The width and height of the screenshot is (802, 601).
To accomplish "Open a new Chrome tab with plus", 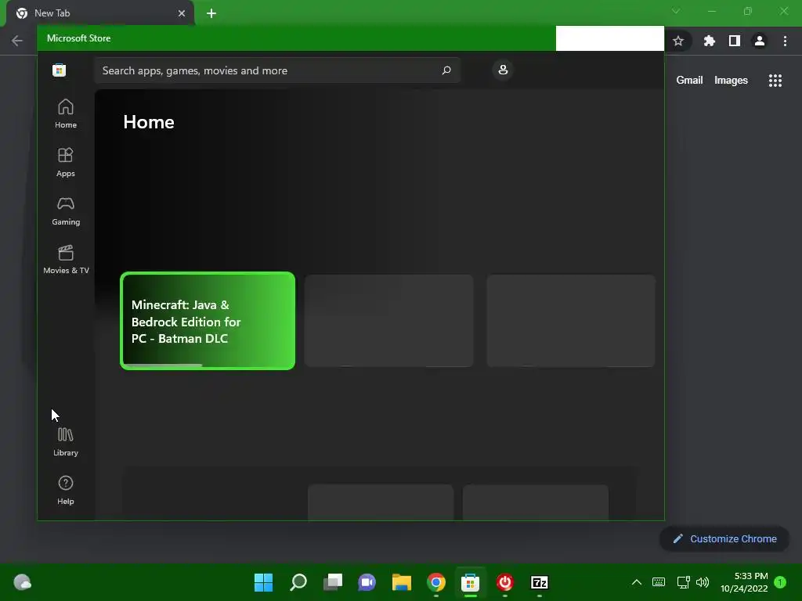I will pyautogui.click(x=211, y=13).
